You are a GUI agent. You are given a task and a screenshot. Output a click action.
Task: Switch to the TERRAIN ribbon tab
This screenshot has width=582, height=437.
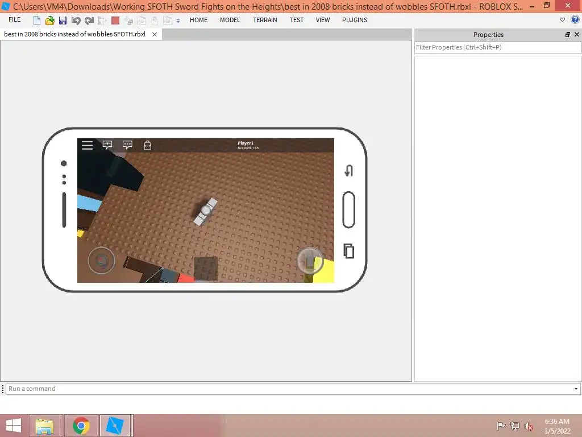tap(265, 20)
